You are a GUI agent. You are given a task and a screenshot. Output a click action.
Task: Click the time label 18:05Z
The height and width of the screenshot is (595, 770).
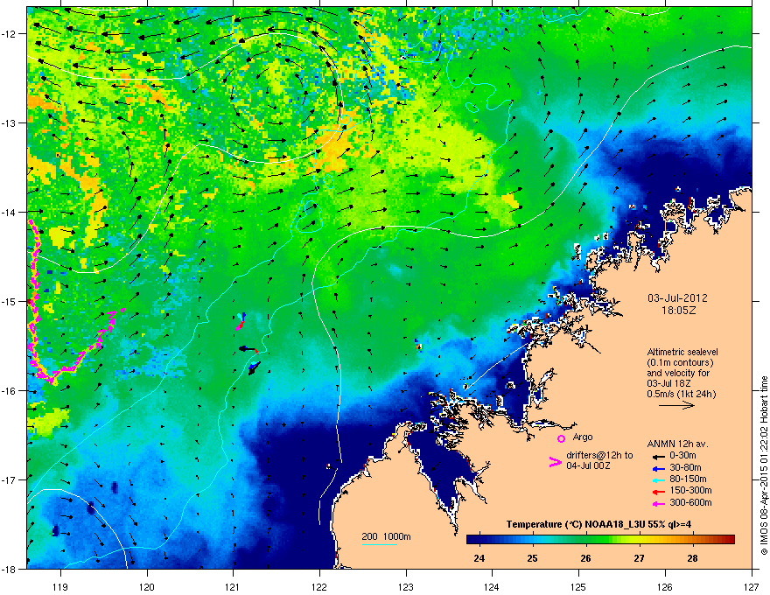(678, 311)
